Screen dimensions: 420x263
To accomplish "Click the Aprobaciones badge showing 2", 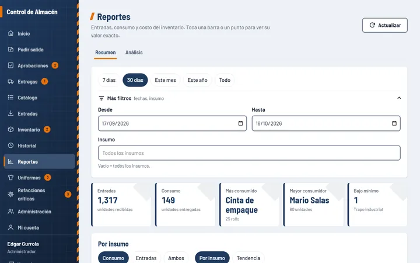I will click(55, 65).
